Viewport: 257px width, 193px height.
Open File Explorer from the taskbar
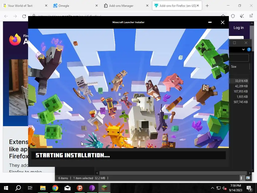click(43, 188)
